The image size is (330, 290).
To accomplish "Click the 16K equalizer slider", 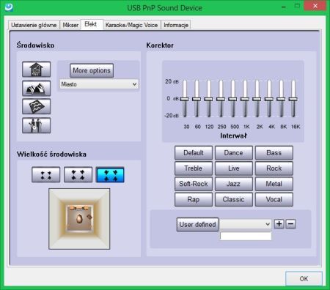I will point(293,99).
